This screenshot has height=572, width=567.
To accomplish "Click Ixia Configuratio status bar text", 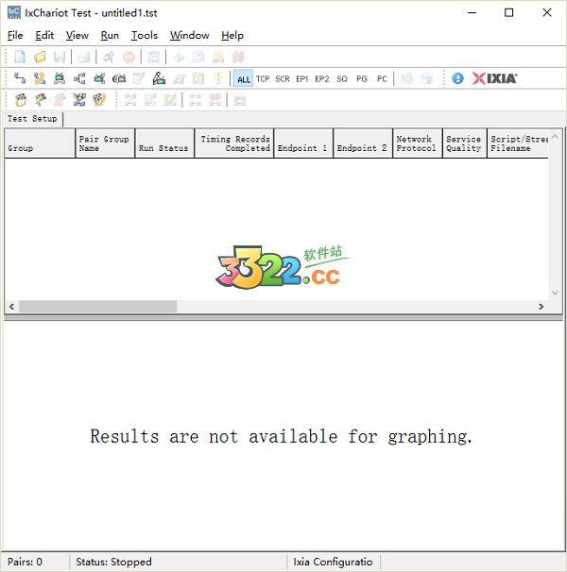I will tap(333, 562).
